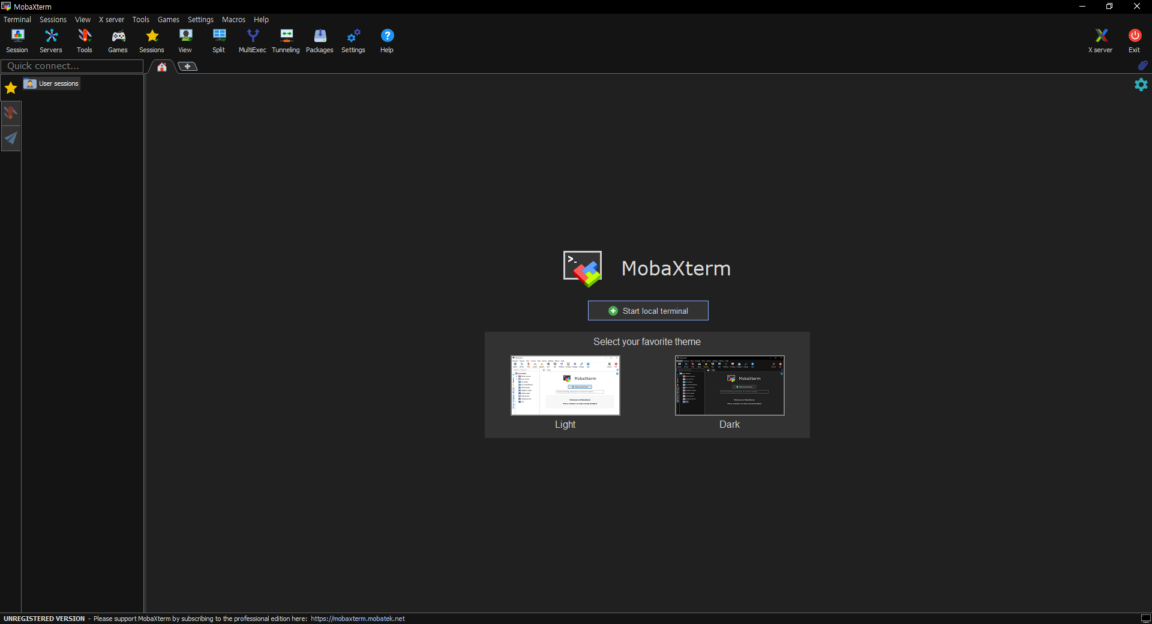The image size is (1152, 624).
Task: Click Start local terminal button
Action: 648,311
